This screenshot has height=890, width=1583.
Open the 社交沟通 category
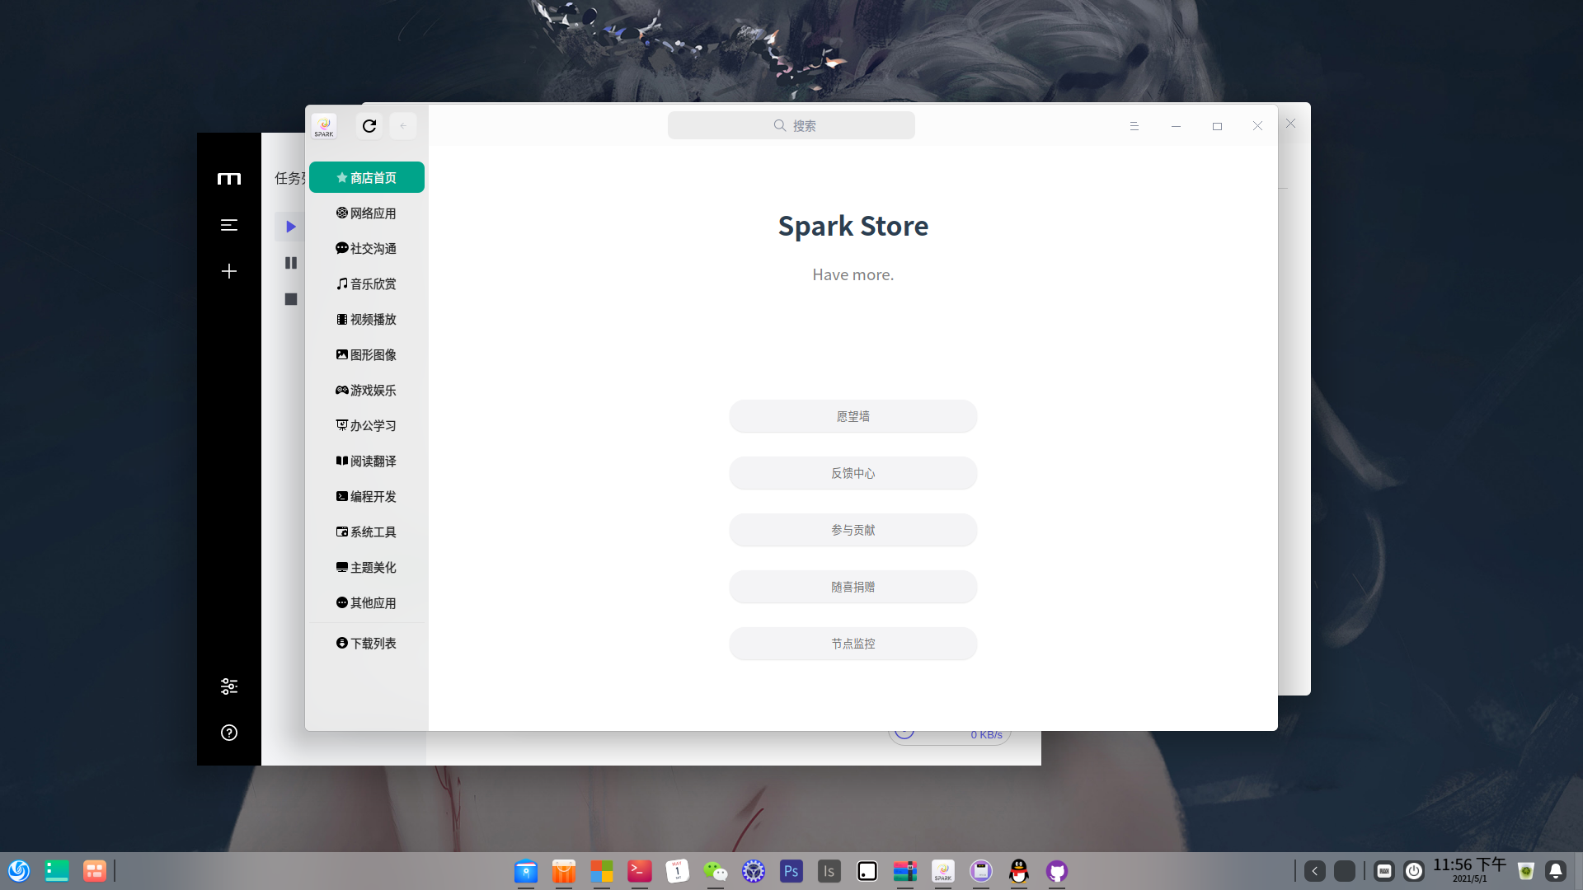[x=366, y=249]
